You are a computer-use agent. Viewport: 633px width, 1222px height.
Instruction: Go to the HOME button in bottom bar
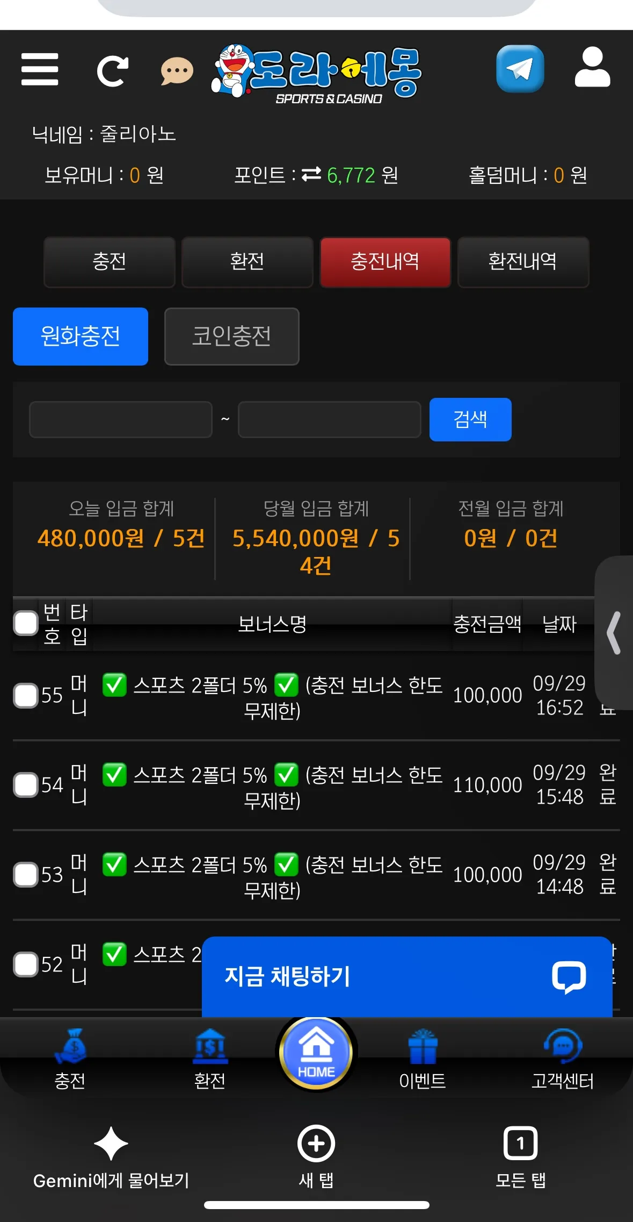pos(316,1054)
